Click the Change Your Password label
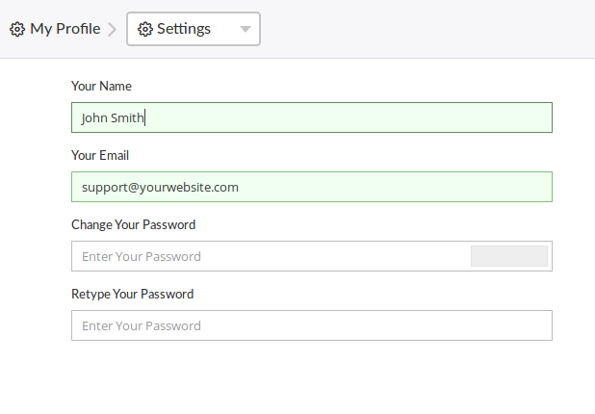595x414 pixels. [133, 224]
